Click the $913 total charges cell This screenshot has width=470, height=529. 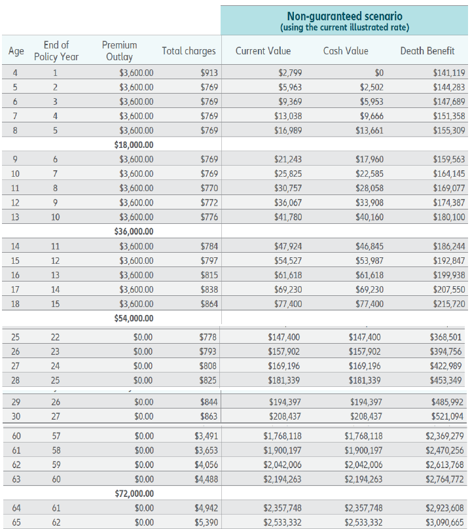tap(209, 73)
